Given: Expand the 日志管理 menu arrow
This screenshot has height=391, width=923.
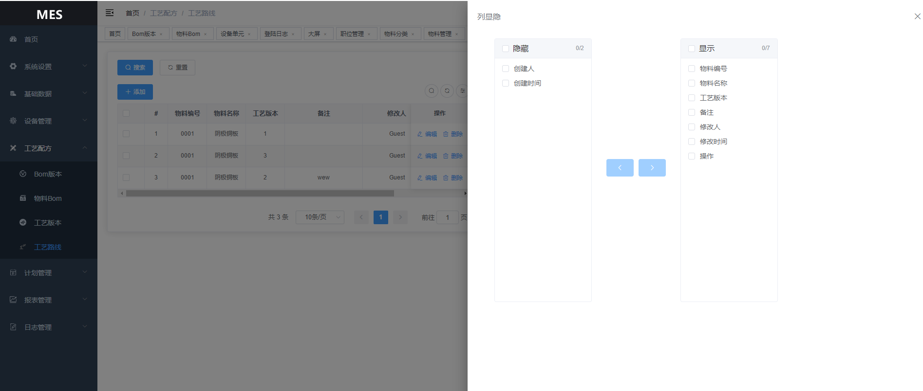Looking at the screenshot, I should 85,326.
